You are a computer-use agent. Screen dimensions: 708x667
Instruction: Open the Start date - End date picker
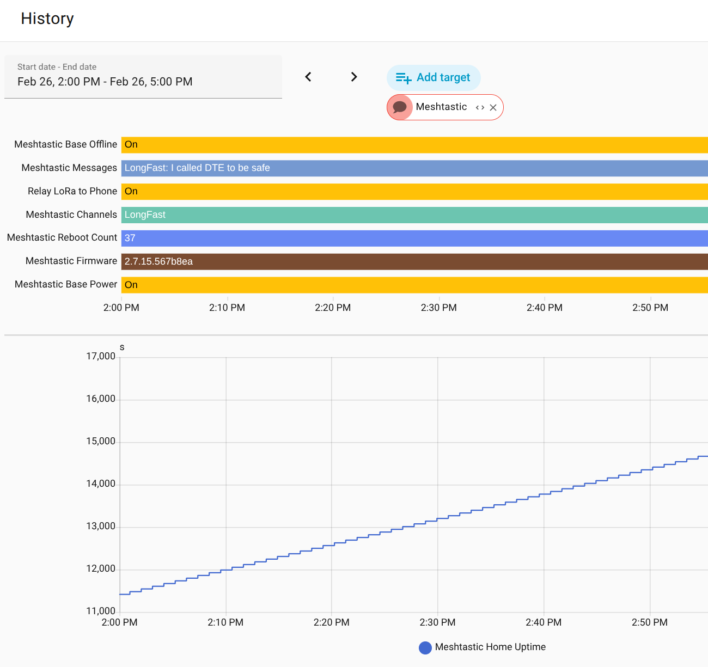click(143, 77)
